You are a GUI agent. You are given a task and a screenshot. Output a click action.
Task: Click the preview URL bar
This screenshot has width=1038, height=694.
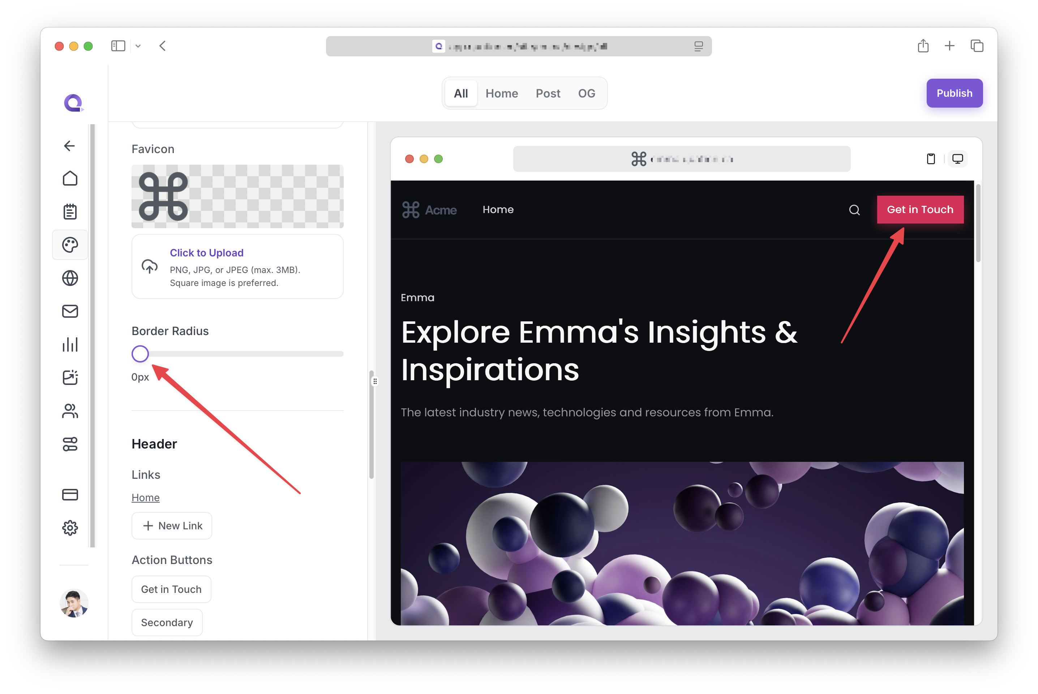pos(681,159)
